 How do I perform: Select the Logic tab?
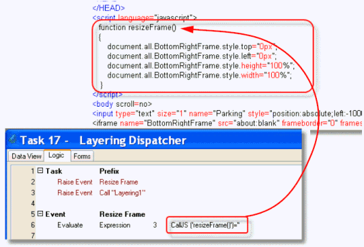pyautogui.click(x=57, y=155)
